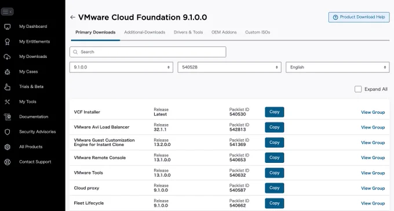Open All Products from the sidebar
Viewport: 394px width, 211px height.
(x=31, y=147)
